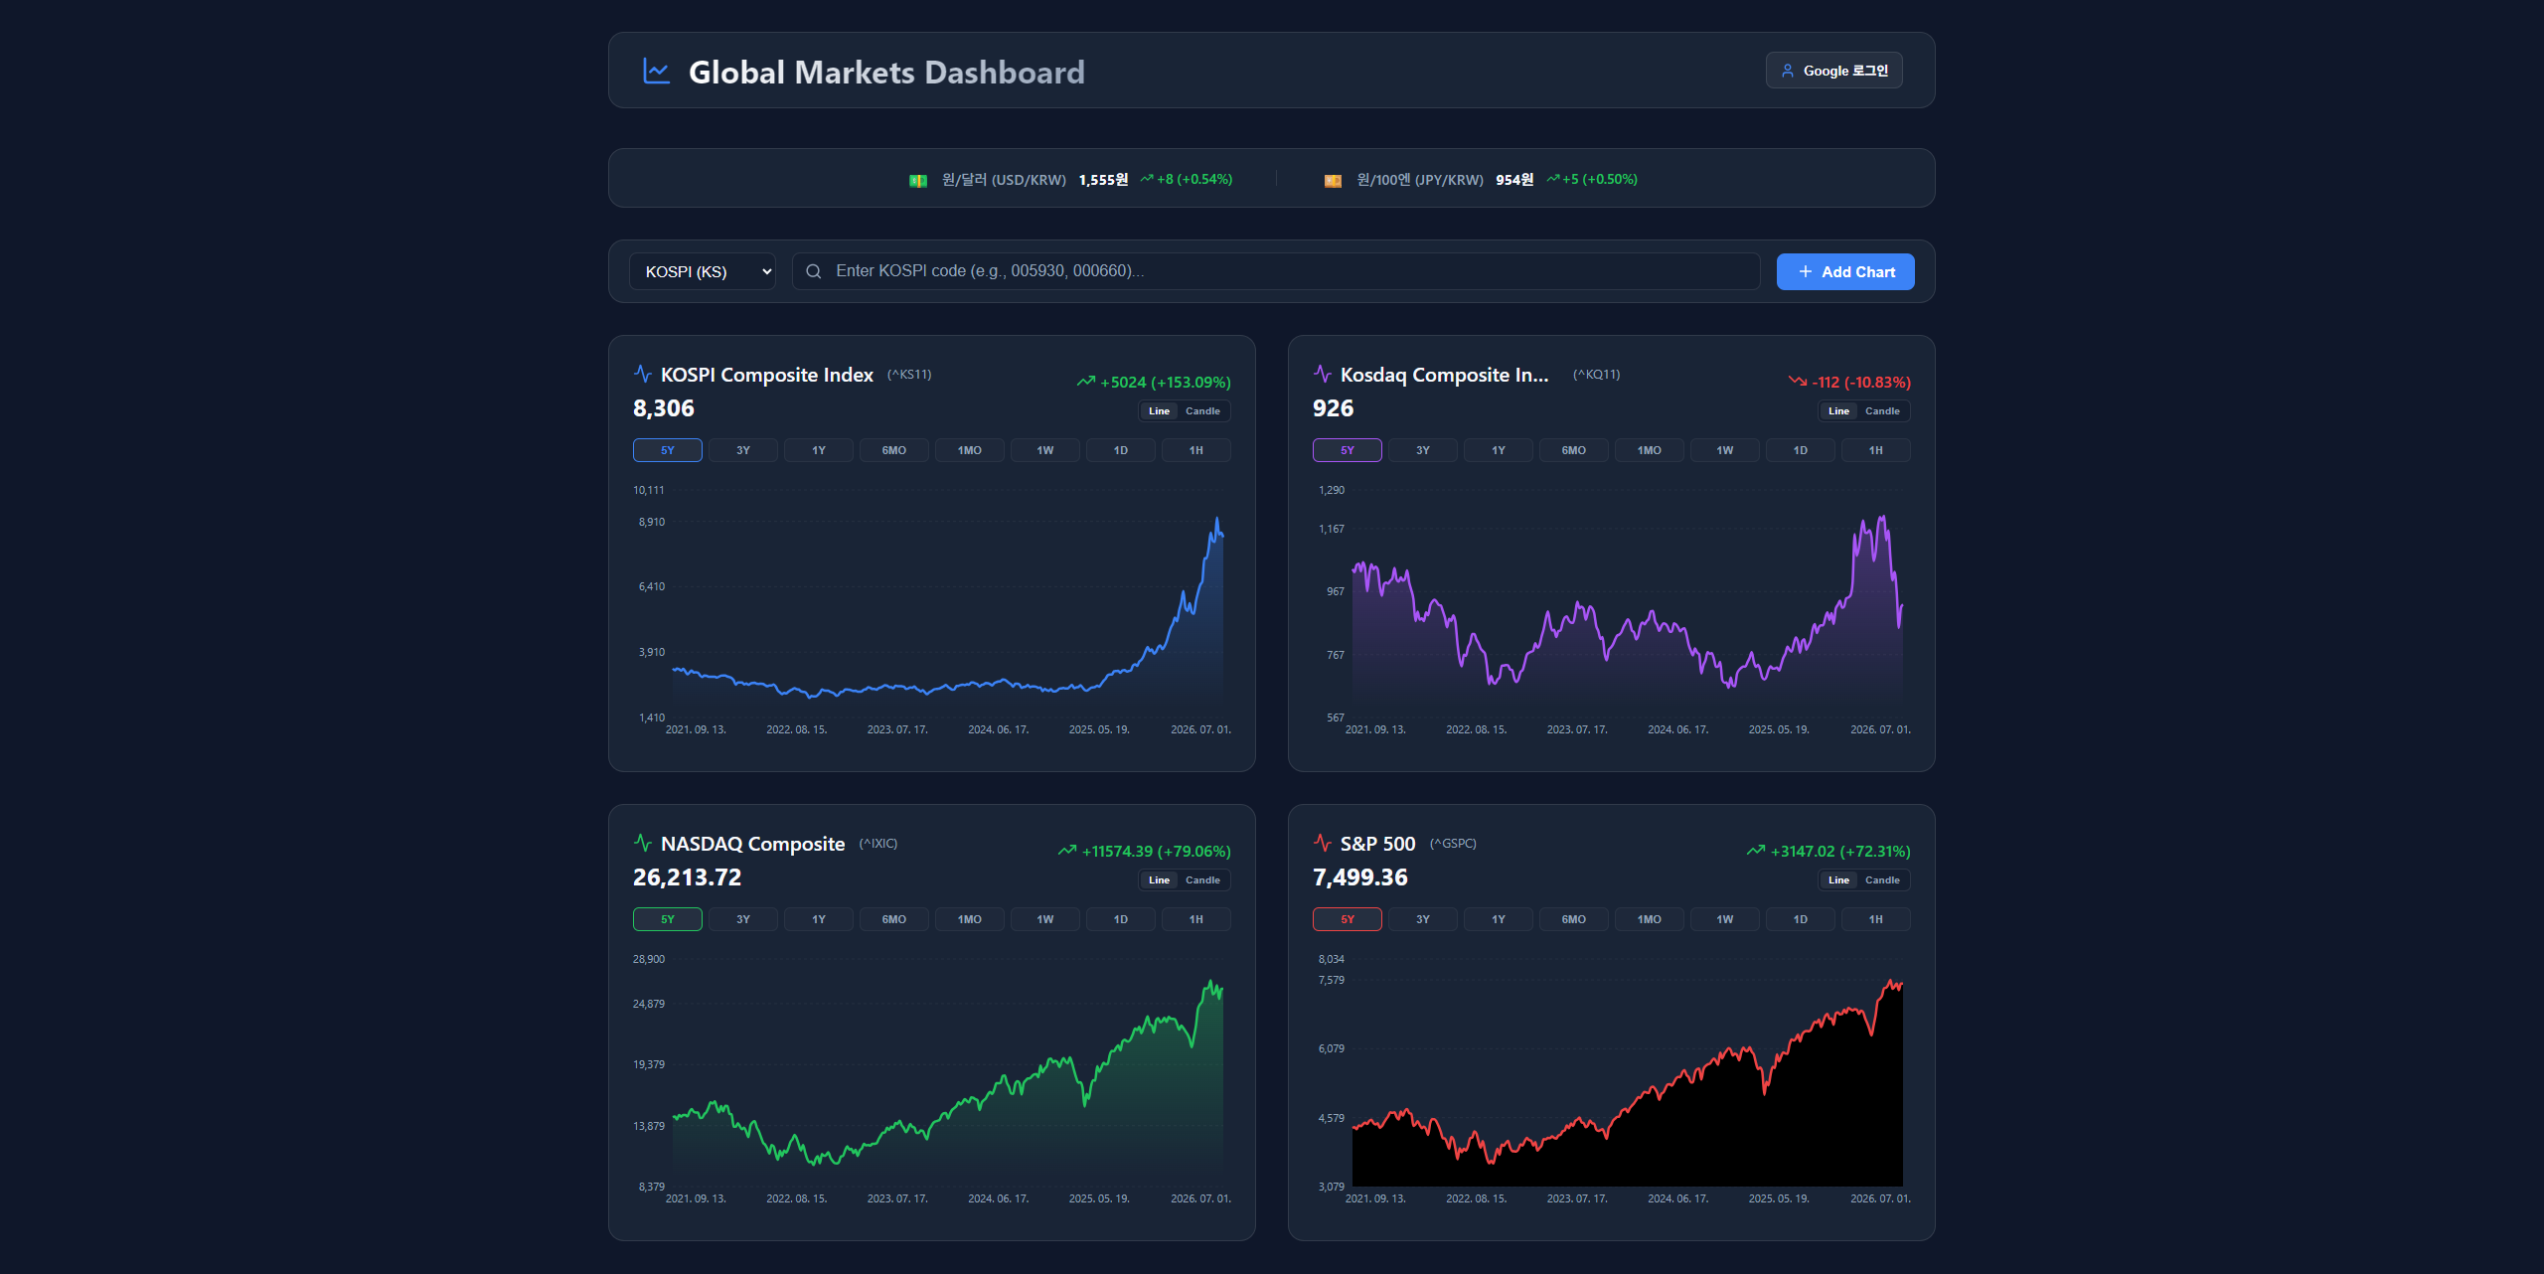
Task: Select 1W range on Kosdaq chart
Action: (x=1725, y=450)
